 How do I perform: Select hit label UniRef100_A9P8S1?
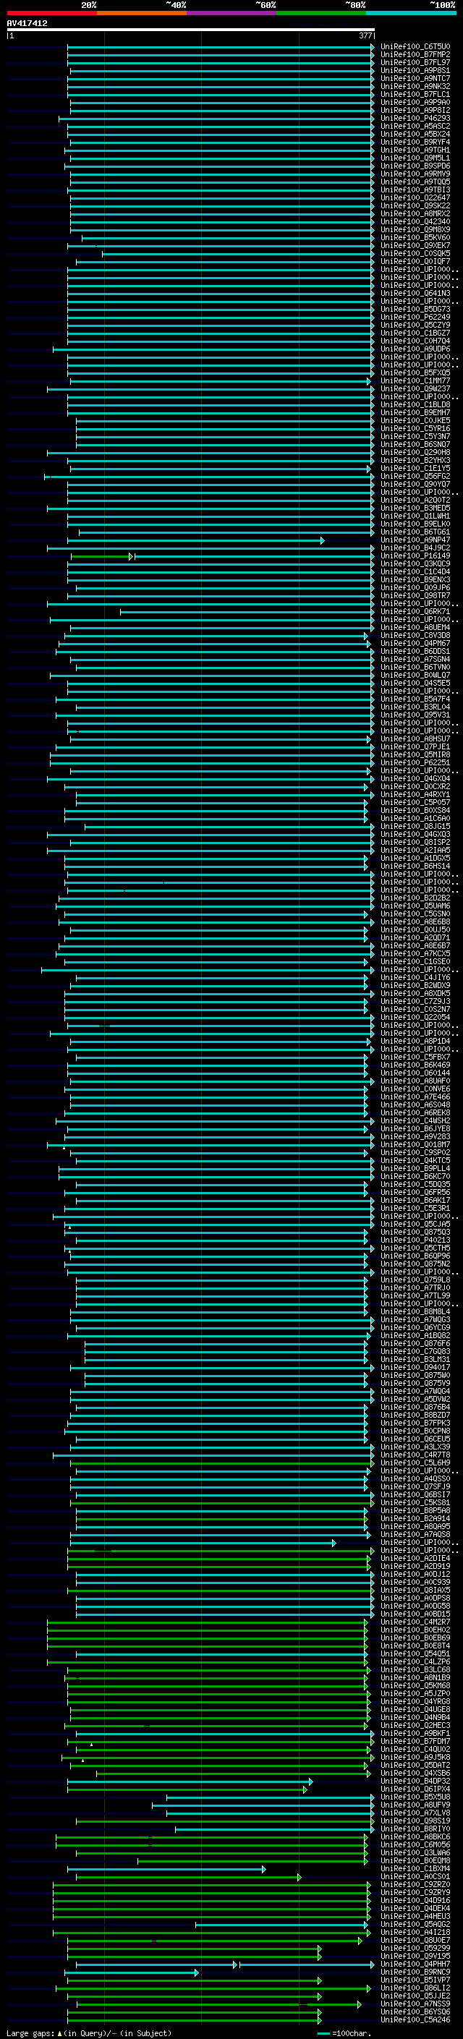coord(415,70)
